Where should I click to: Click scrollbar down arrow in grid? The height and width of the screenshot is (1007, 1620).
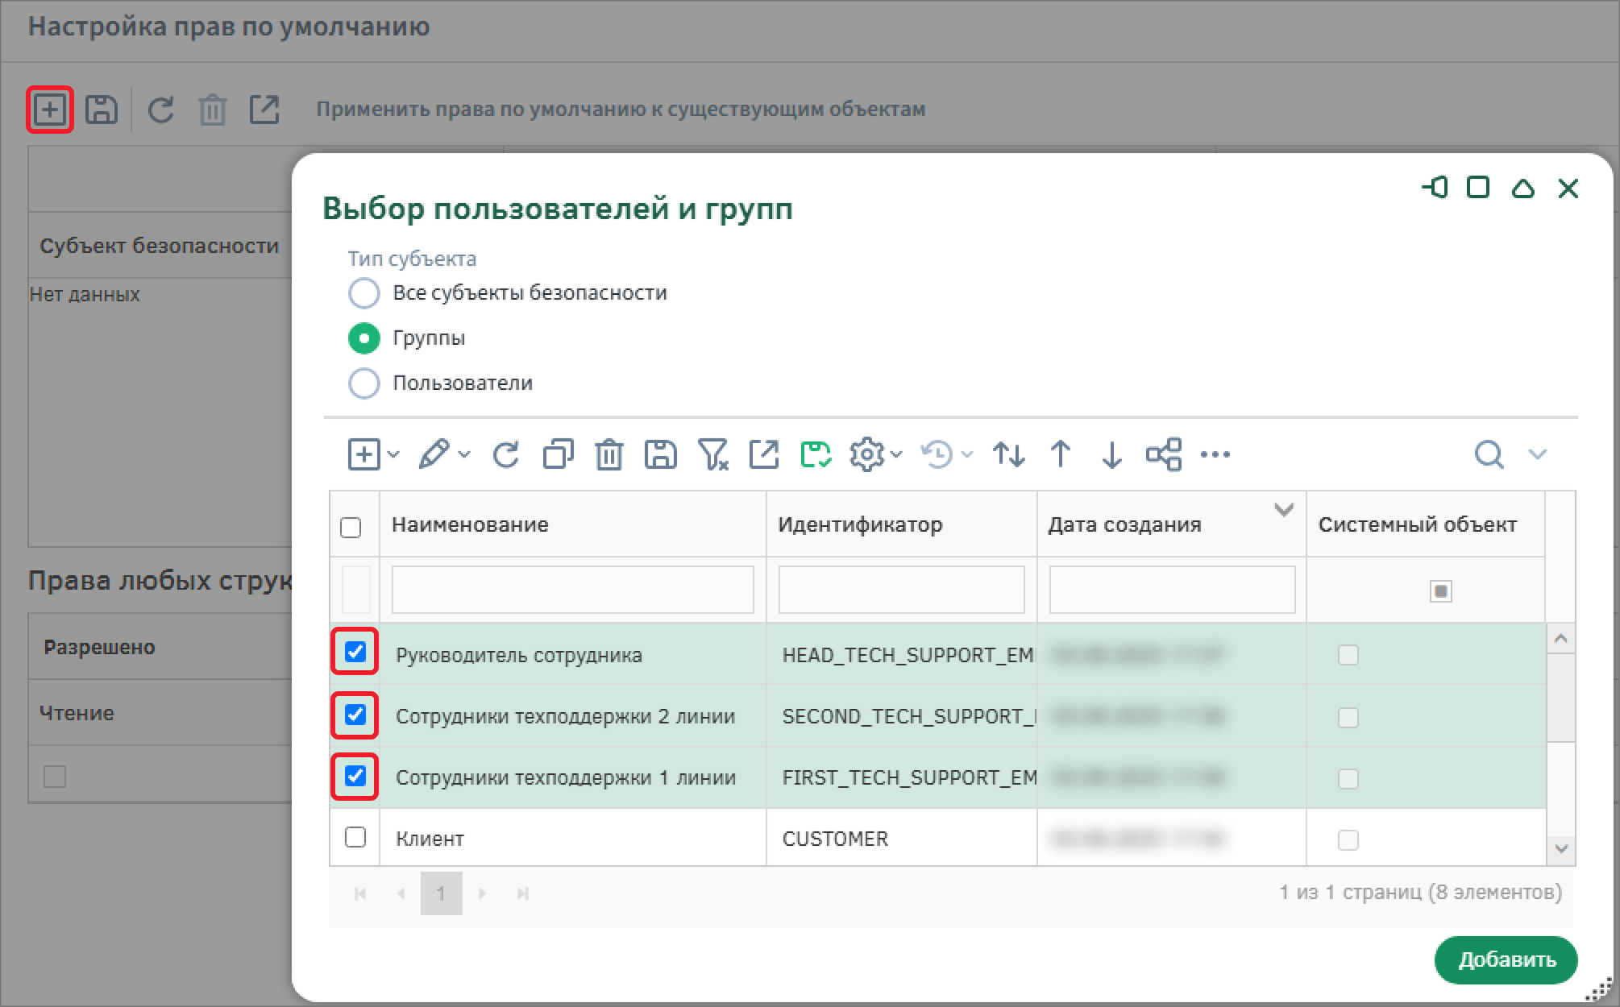[x=1561, y=849]
